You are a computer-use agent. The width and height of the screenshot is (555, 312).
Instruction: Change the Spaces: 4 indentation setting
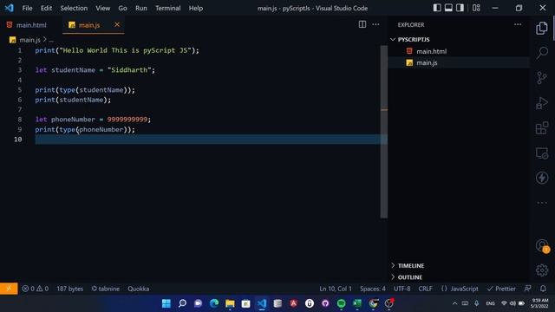coord(373,289)
